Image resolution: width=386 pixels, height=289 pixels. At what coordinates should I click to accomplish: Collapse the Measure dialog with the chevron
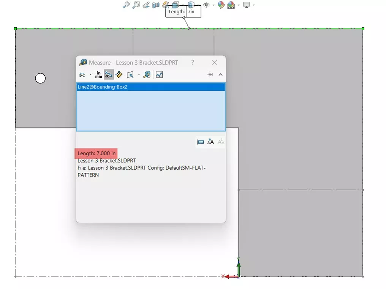221,74
